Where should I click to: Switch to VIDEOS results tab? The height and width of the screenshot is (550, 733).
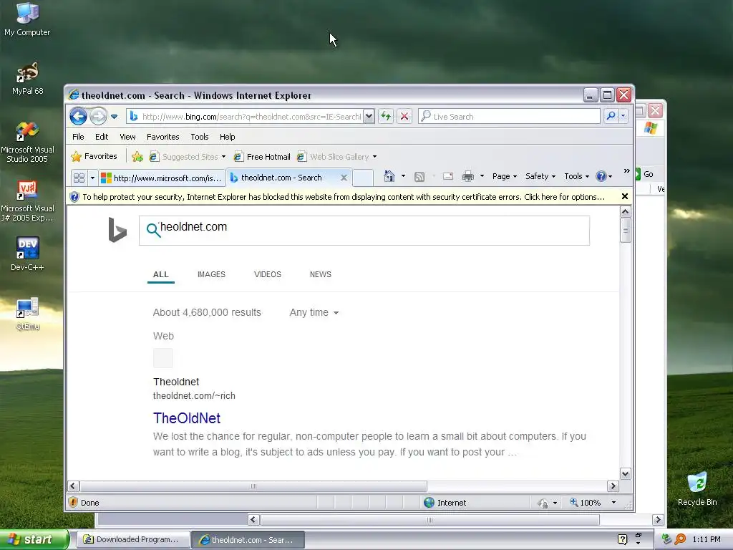click(x=268, y=274)
